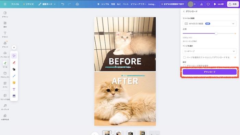
Task: Open the ファイル (File) menu
Action: pyautogui.click(x=15, y=4)
